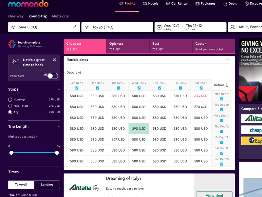The image size is (262, 197).
Task: Click the landing plane icon in Tokyo field
Action: click(x=87, y=27)
